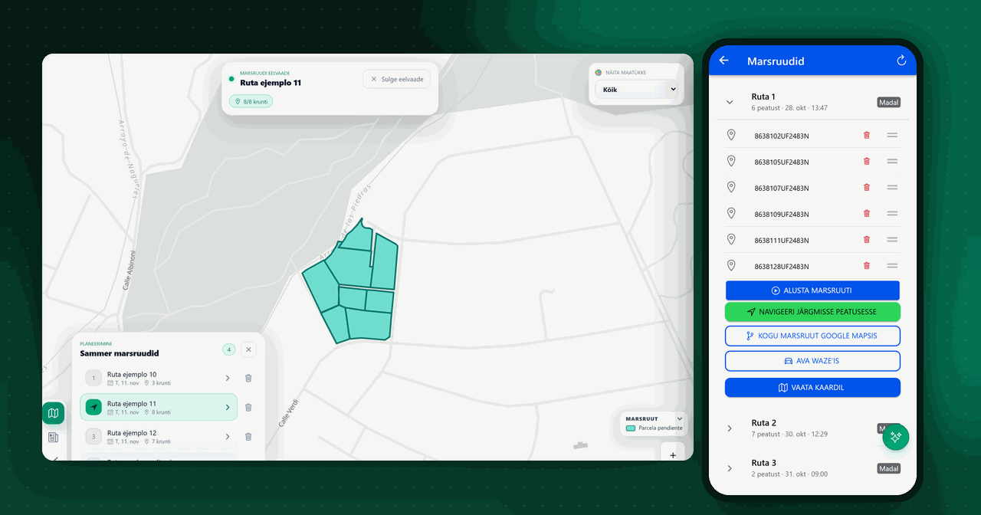Screen dimensions: 981x515
Task: Refresh the Marsruudid list on phone
Action: [901, 61]
